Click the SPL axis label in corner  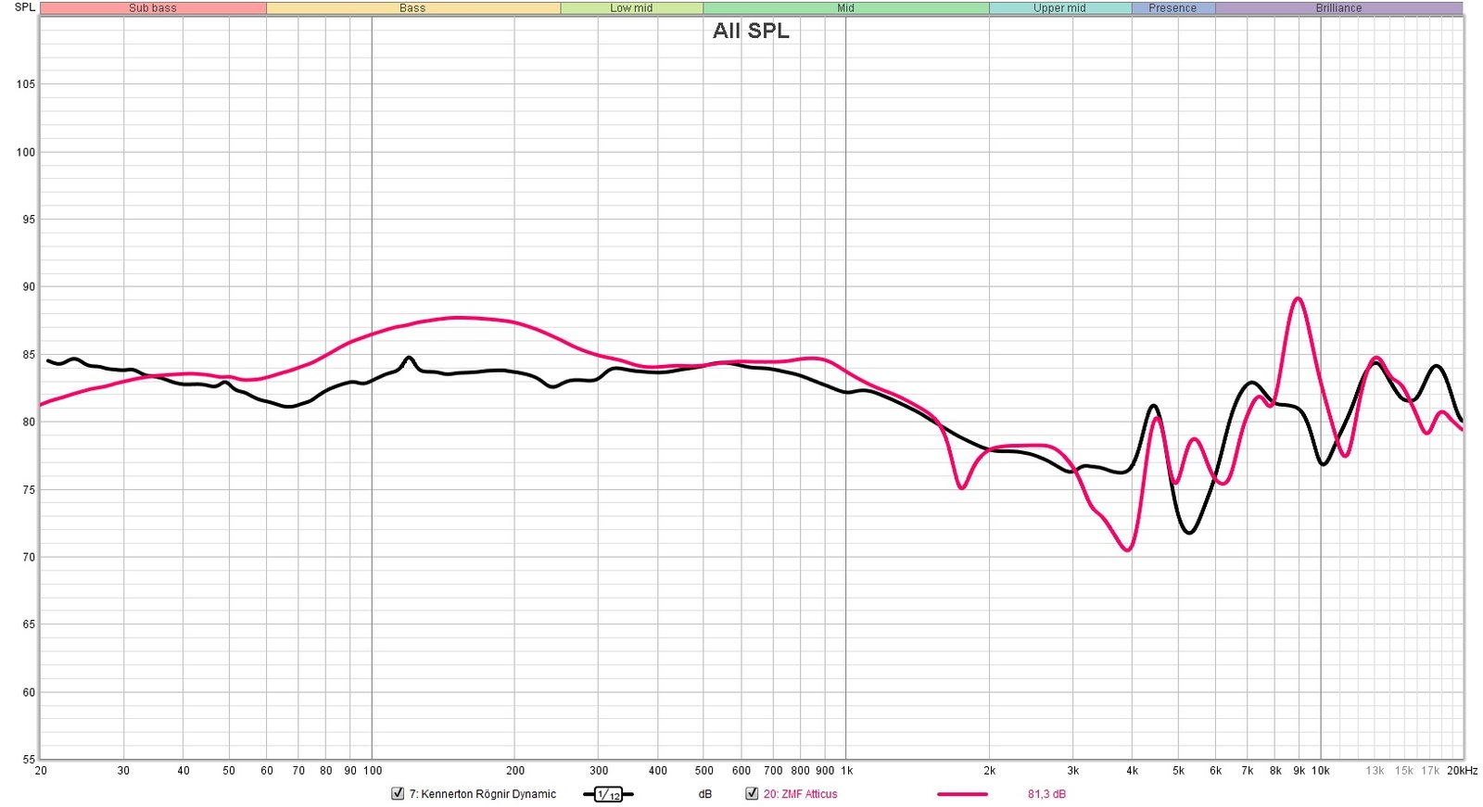(x=24, y=7)
